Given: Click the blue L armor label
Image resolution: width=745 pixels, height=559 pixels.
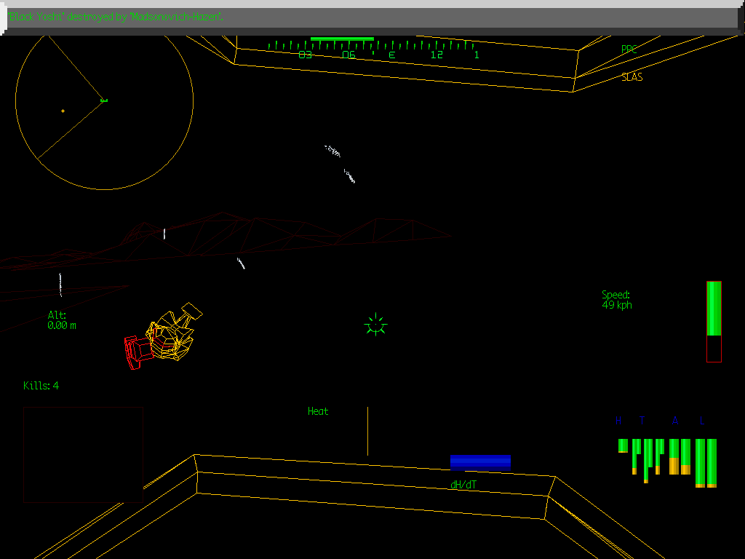Looking at the screenshot, I should tap(702, 421).
